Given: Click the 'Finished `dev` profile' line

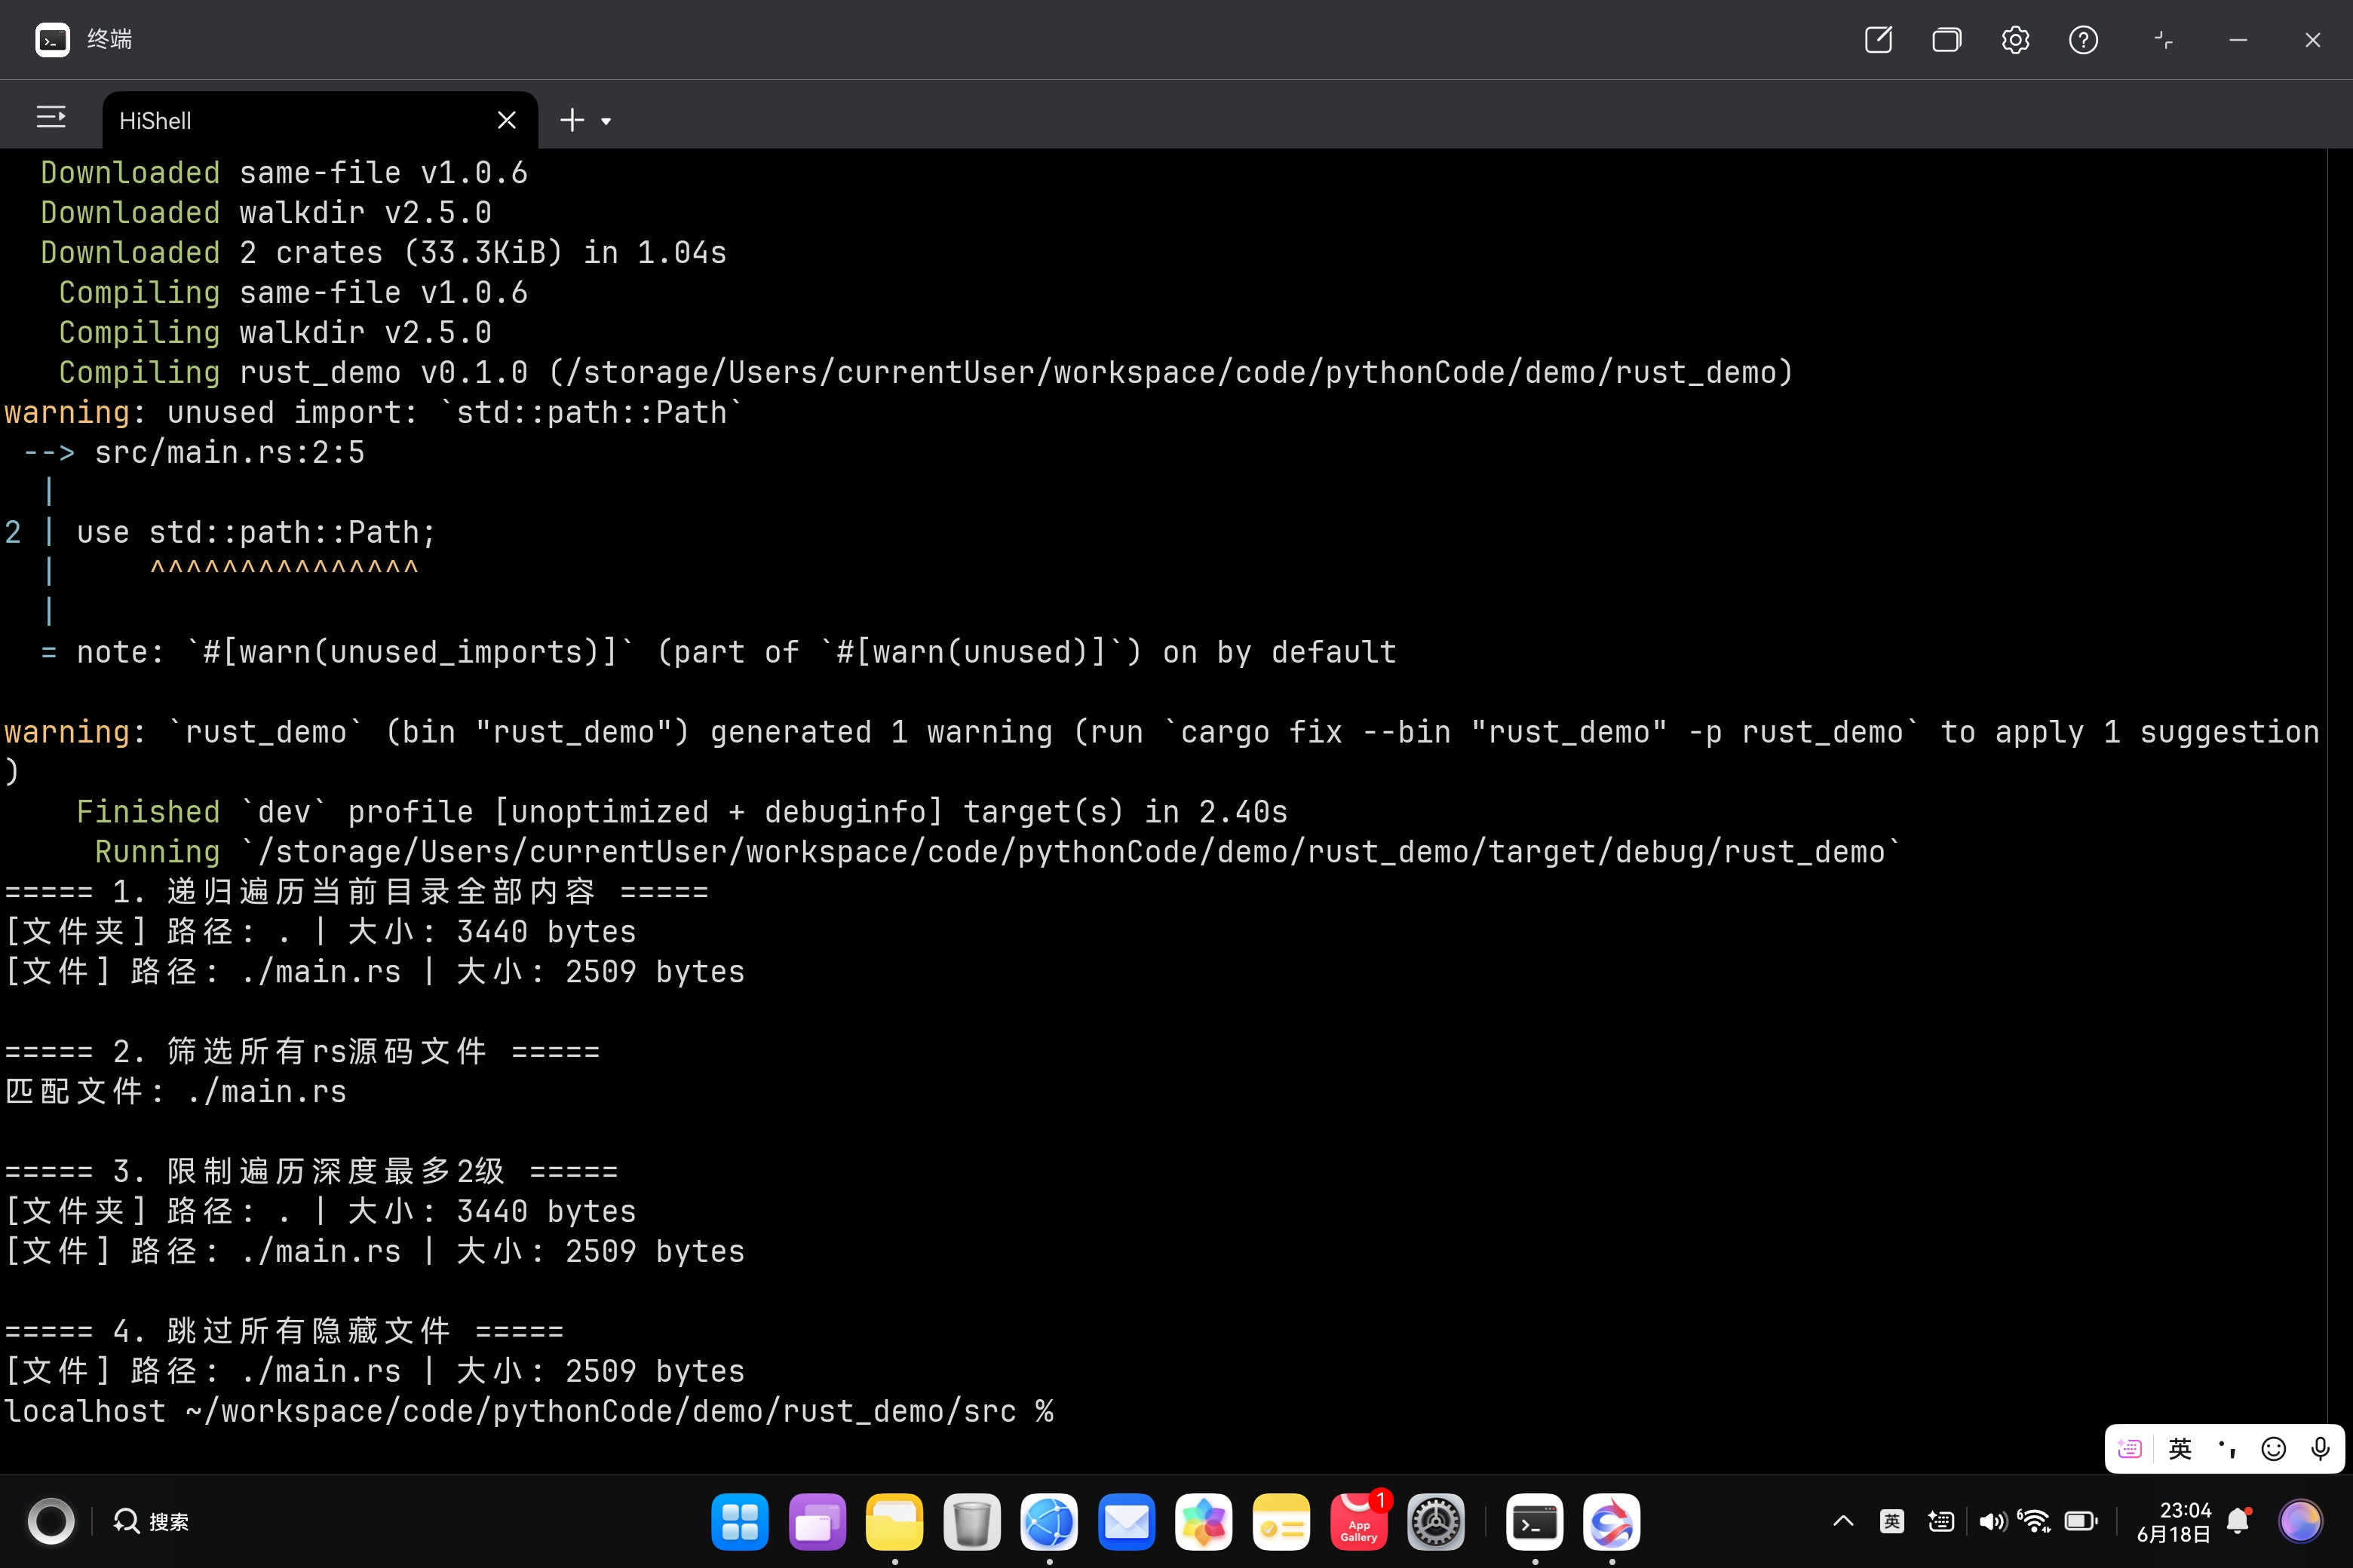Looking at the screenshot, I should click(683, 812).
